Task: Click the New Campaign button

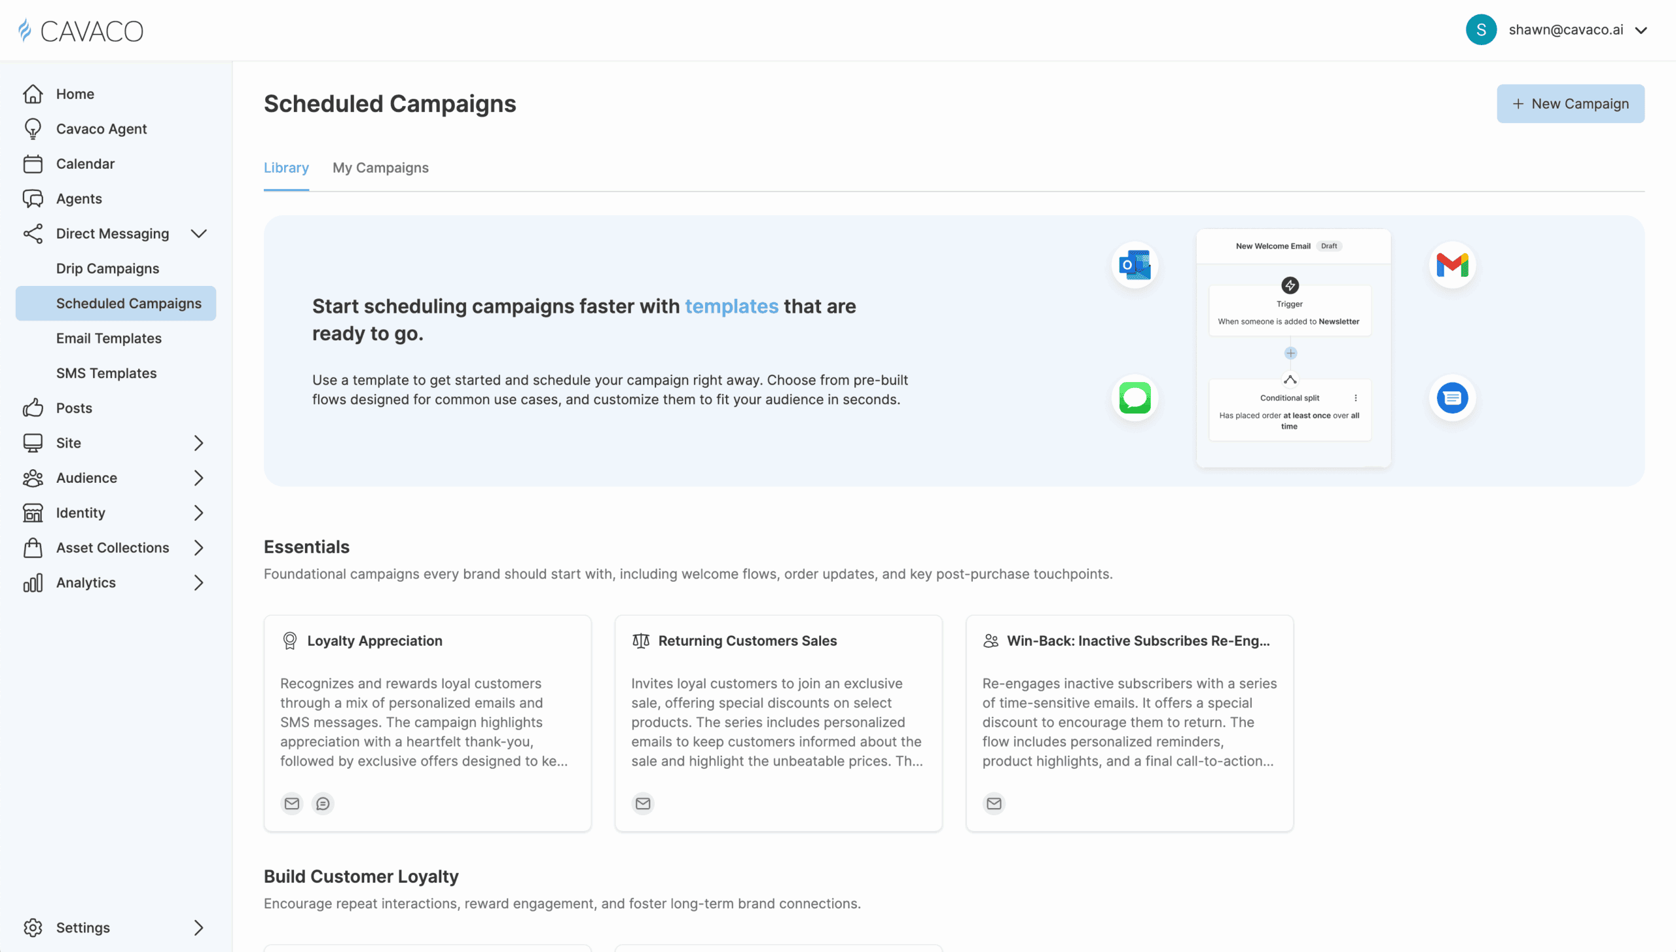Action: (1570, 104)
